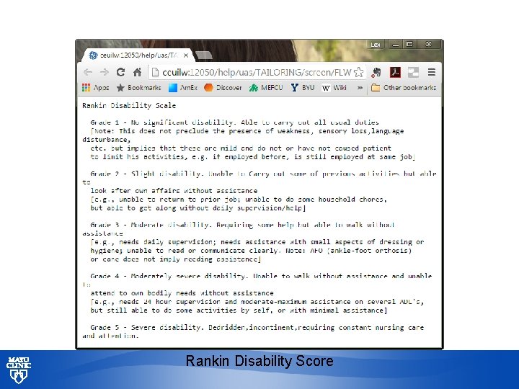519x389 pixels.
Task: Open the Adobe PDF extension icon
Action: pyautogui.click(x=395, y=72)
